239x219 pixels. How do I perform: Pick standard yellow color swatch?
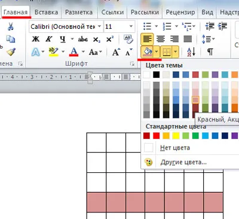click(x=176, y=136)
